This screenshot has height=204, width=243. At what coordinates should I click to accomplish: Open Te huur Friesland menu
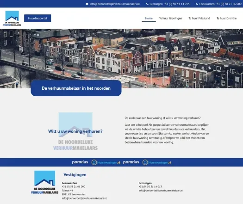199,19
